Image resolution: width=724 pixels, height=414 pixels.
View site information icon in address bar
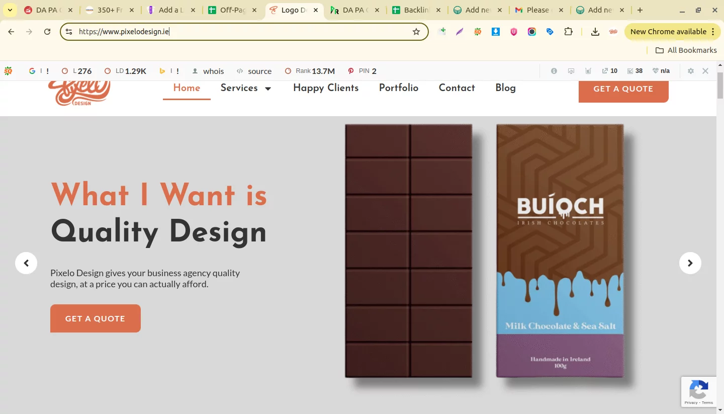[69, 32]
